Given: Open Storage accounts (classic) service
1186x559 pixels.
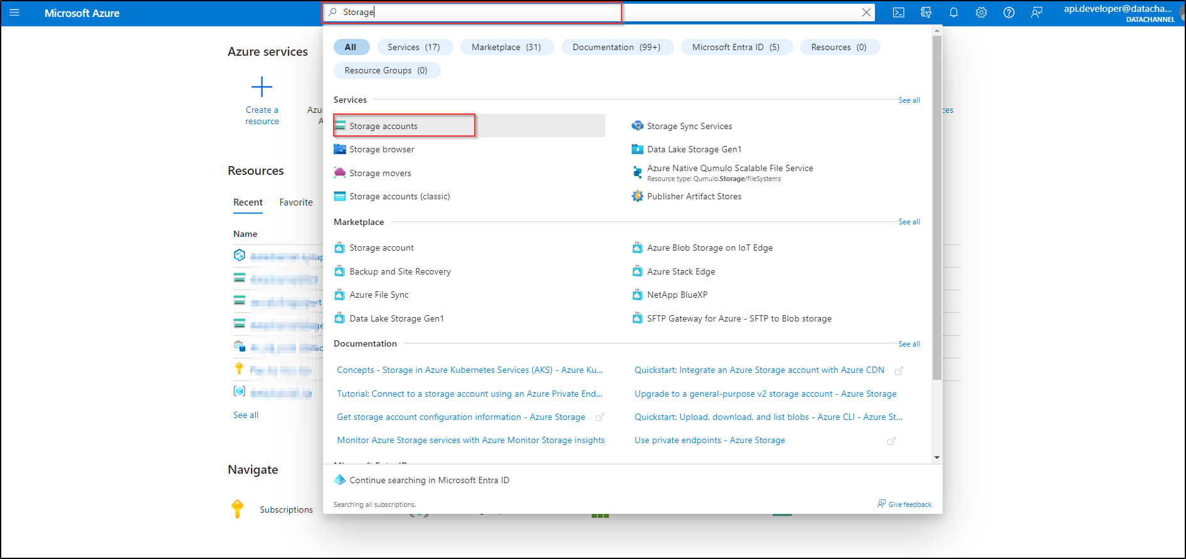Looking at the screenshot, I should (x=392, y=196).
